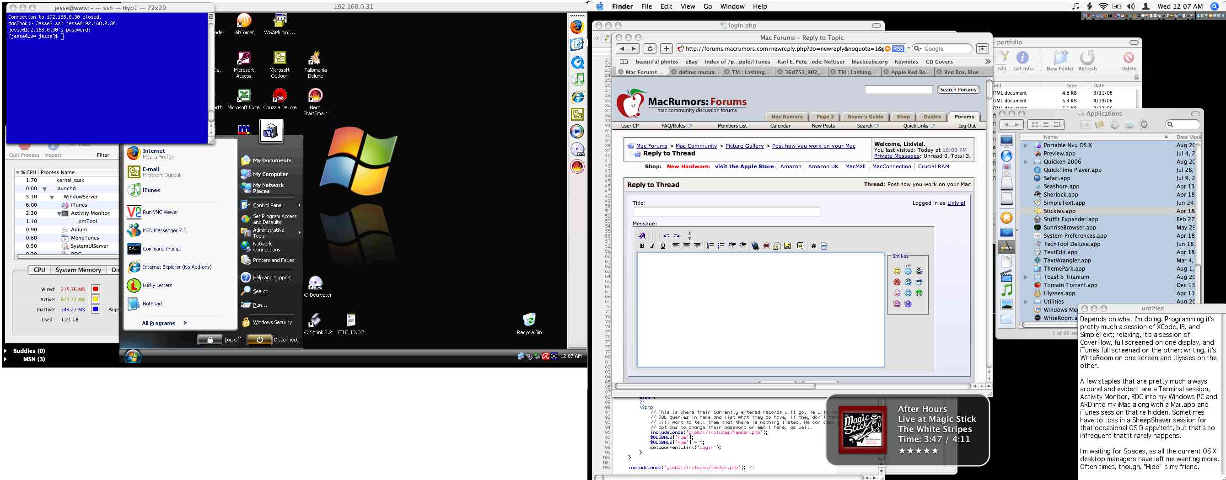Click the Safari Google search field

[942, 48]
